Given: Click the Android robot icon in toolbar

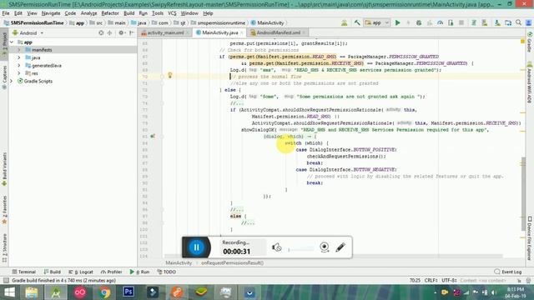Looking at the screenshot, I should pos(345,22).
